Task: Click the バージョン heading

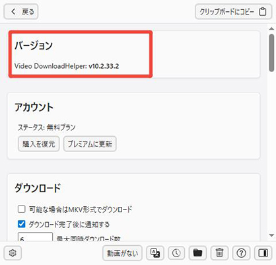Action: pos(34,46)
